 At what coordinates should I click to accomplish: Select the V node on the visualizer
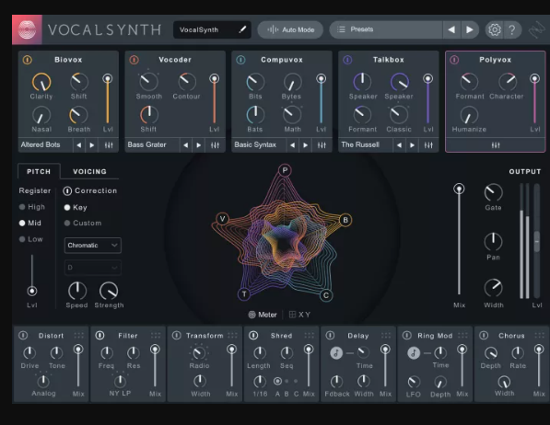222,219
